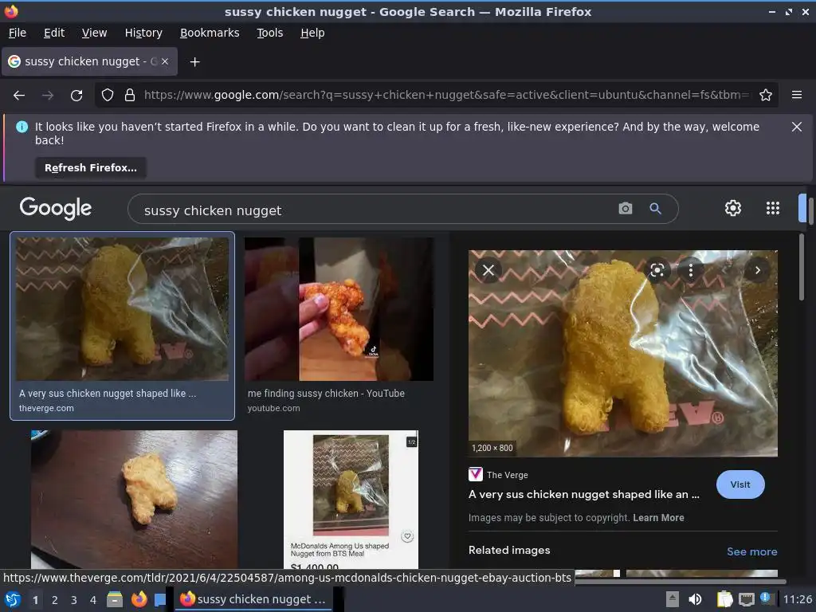Click the Google logo

coord(56,209)
